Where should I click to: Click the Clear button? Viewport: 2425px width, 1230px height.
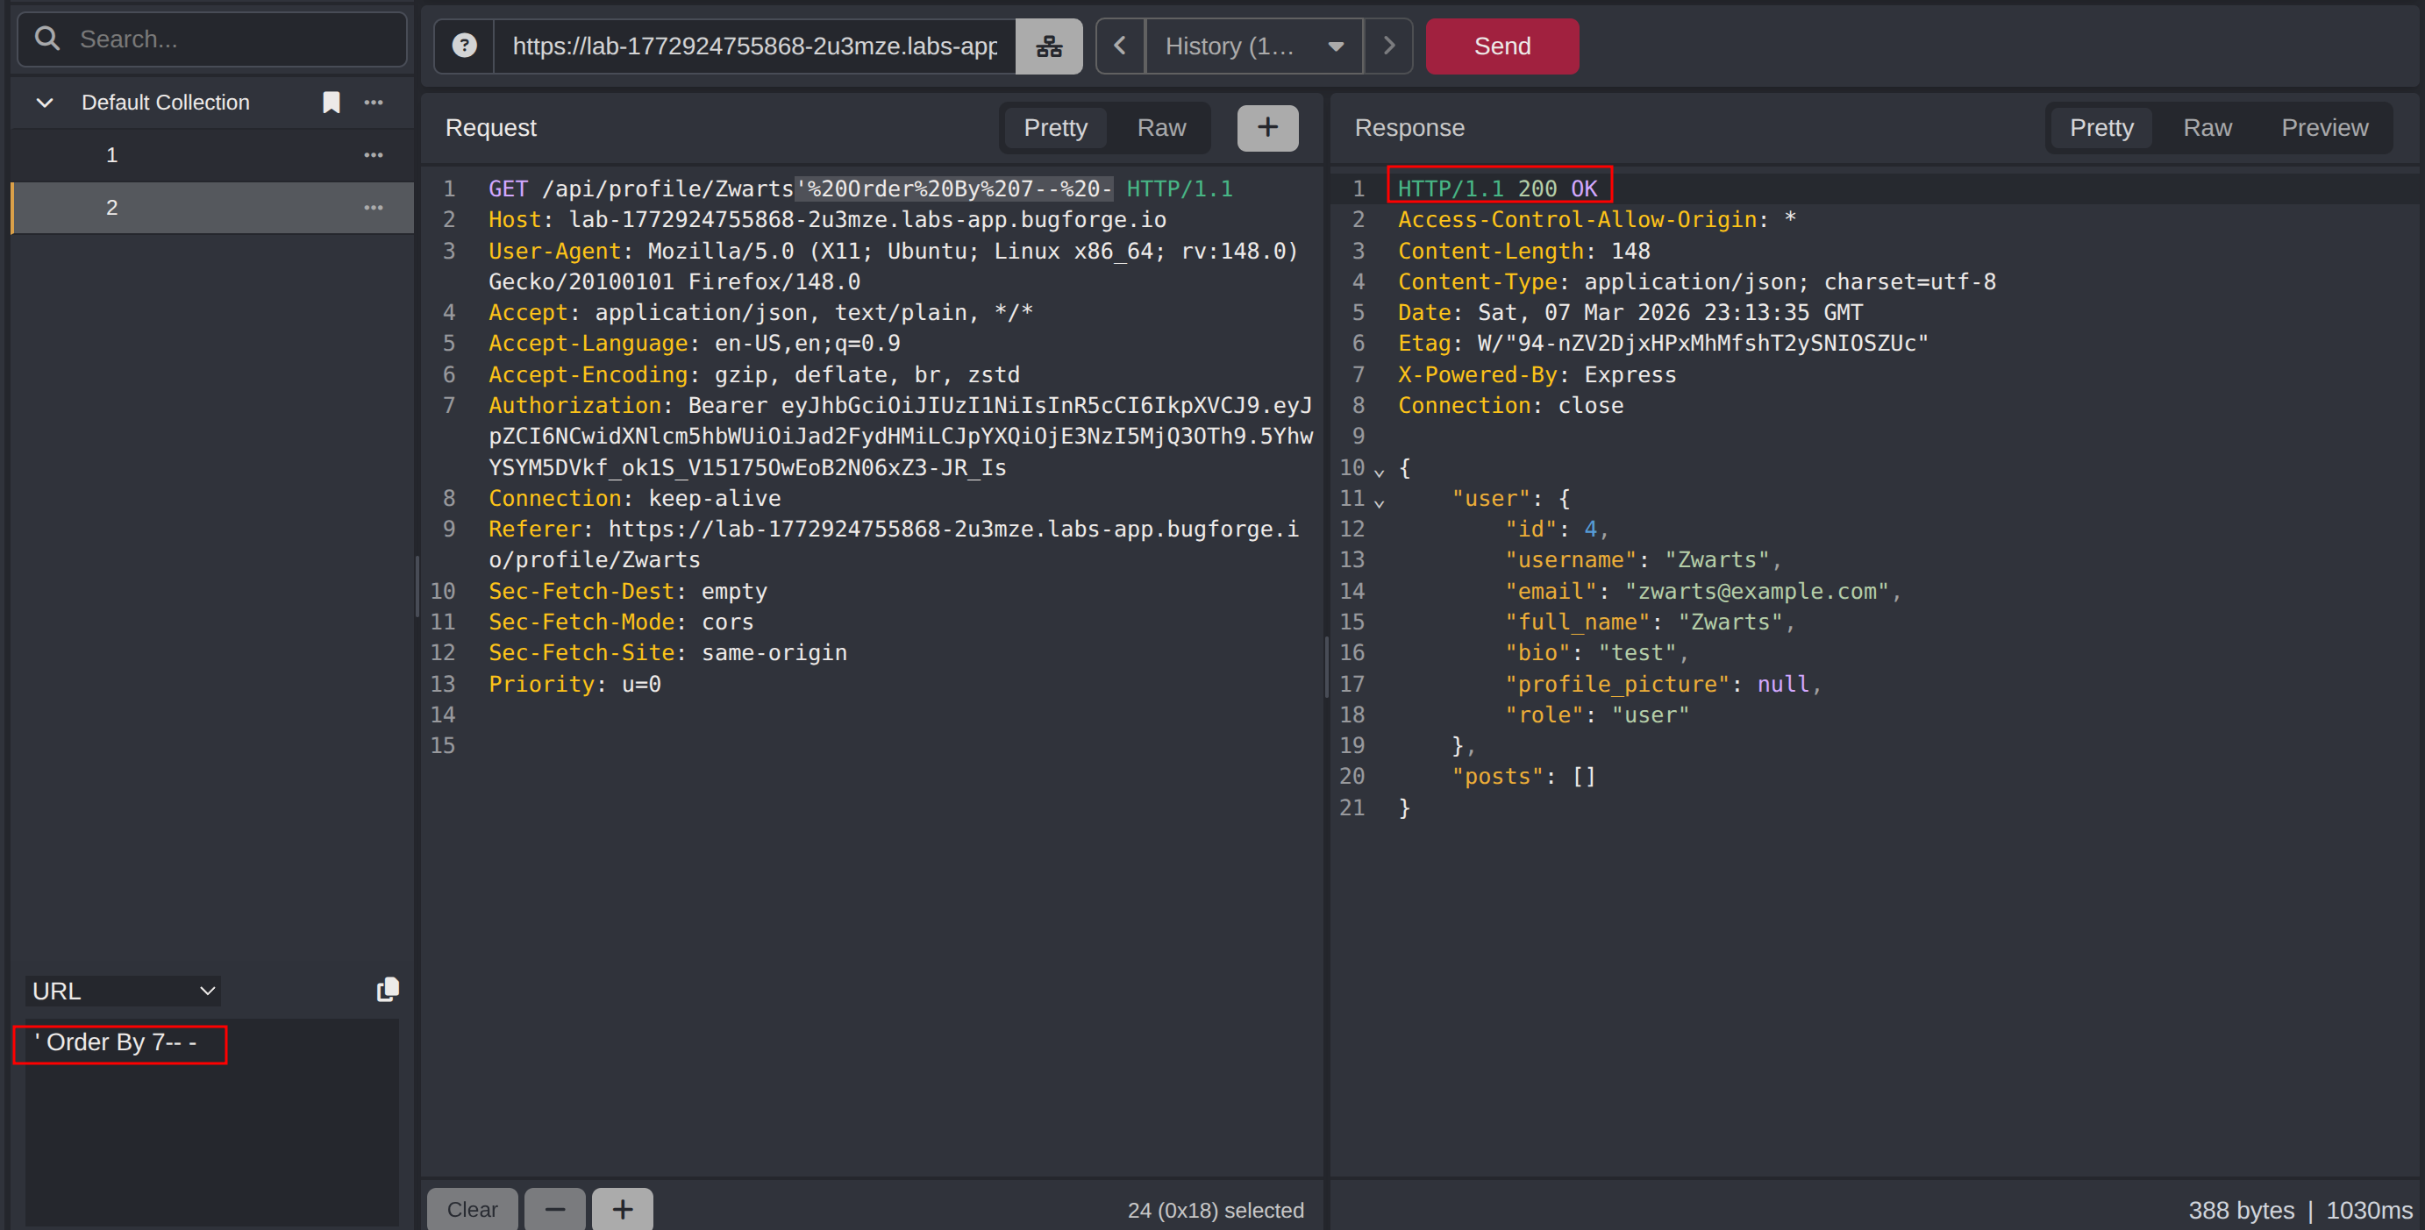[472, 1208]
